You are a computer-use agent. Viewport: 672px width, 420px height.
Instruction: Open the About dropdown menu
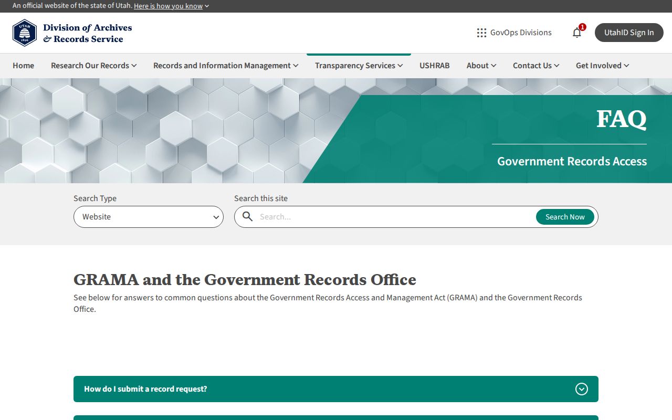point(481,66)
